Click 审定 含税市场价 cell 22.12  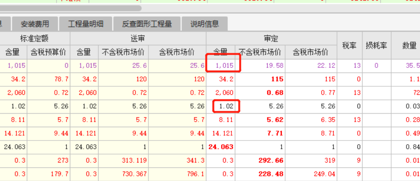pos(311,66)
